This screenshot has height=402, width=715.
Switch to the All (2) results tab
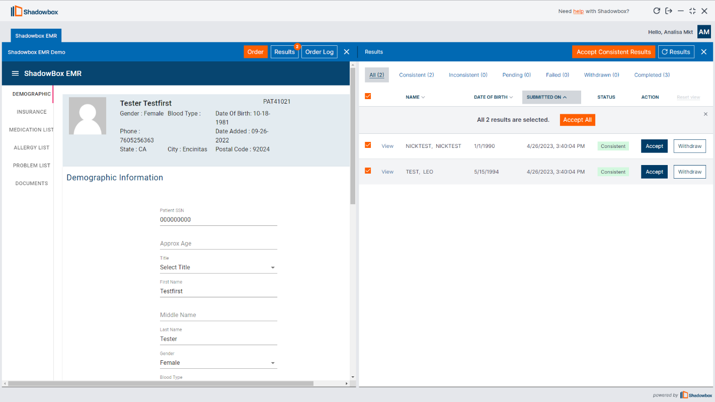(377, 75)
